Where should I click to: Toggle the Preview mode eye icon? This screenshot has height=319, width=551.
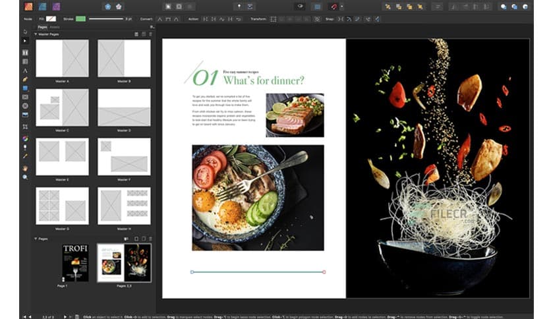point(300,7)
